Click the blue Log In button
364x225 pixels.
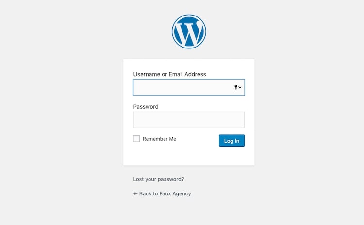(232, 141)
